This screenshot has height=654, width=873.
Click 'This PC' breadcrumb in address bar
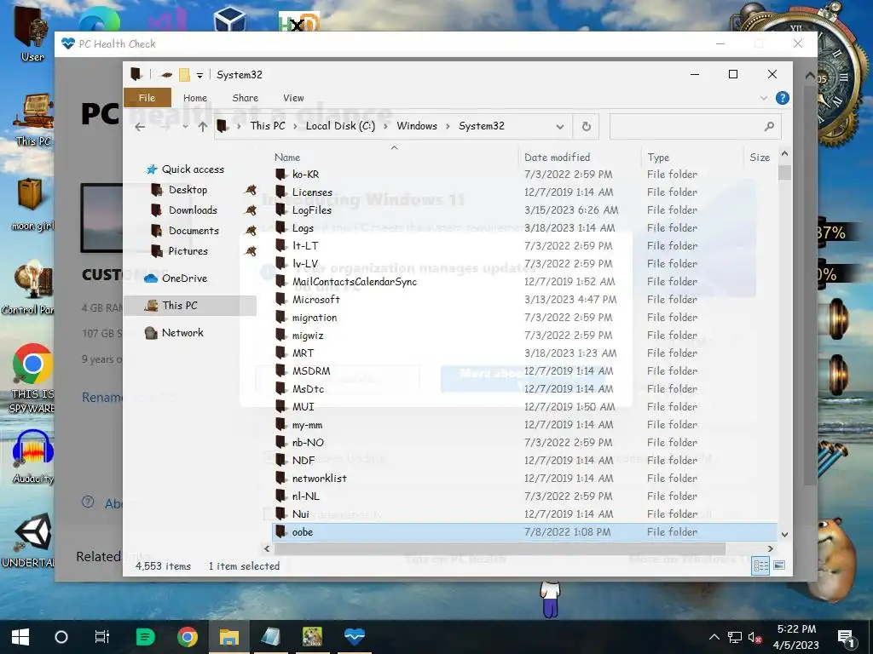267,126
